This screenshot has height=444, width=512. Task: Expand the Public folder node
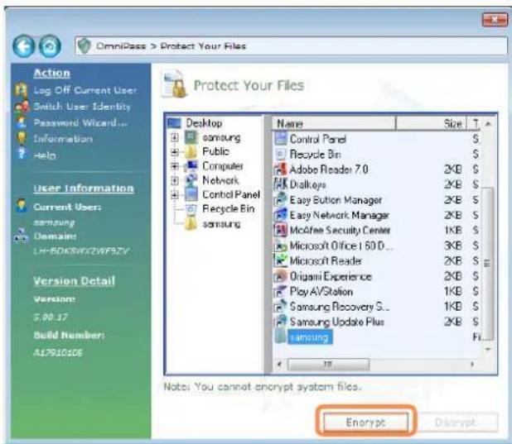pos(175,152)
